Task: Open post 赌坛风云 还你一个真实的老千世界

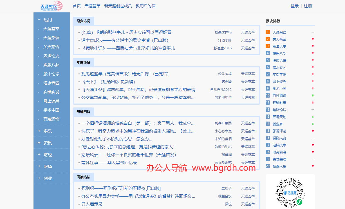Action: (129, 155)
